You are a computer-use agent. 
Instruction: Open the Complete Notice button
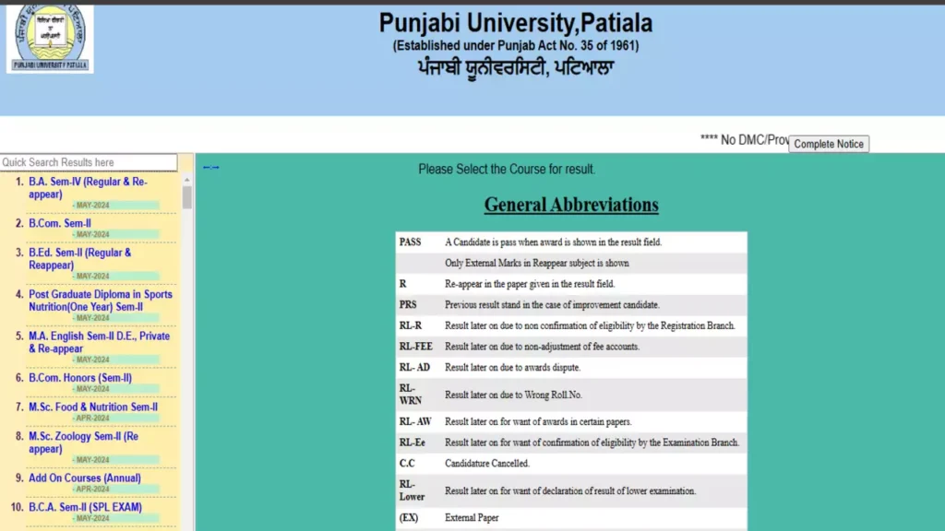click(x=828, y=144)
